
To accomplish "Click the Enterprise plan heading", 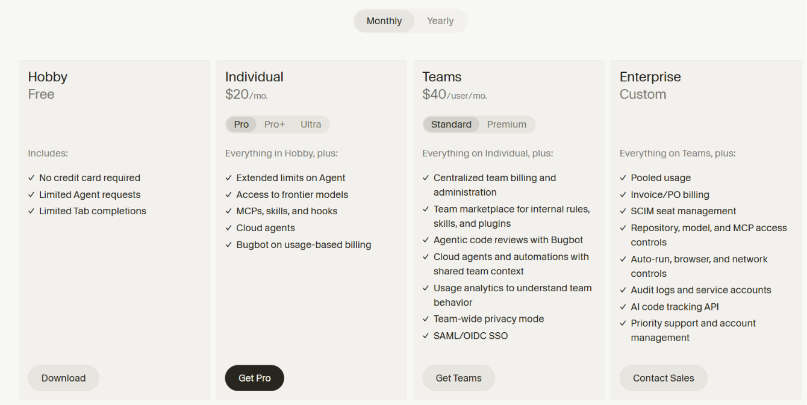I will 650,77.
